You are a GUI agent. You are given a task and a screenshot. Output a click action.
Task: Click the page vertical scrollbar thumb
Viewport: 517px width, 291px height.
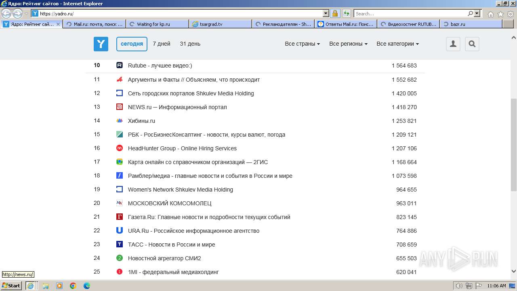click(513, 145)
